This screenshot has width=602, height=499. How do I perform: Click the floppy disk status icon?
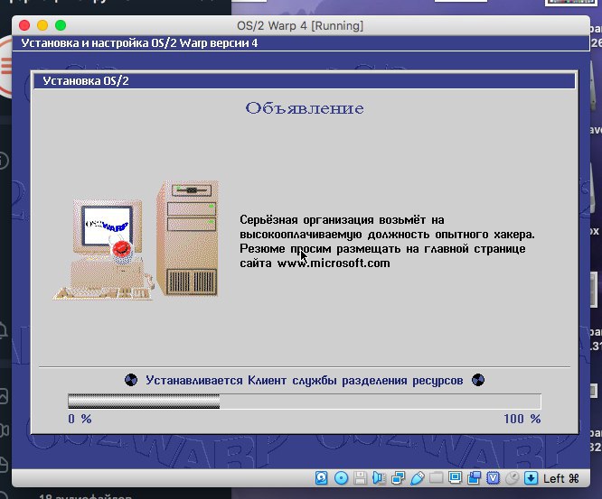pyautogui.click(x=360, y=478)
